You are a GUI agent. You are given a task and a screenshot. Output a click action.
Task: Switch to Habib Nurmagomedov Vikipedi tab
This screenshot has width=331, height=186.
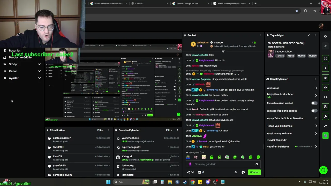pos(232,4)
